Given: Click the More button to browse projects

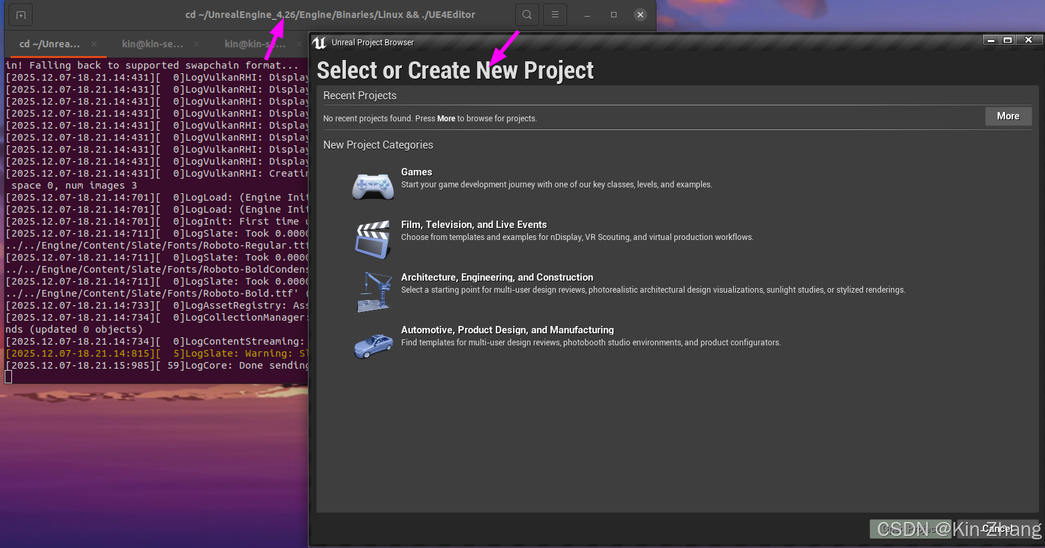Looking at the screenshot, I should (x=1008, y=116).
